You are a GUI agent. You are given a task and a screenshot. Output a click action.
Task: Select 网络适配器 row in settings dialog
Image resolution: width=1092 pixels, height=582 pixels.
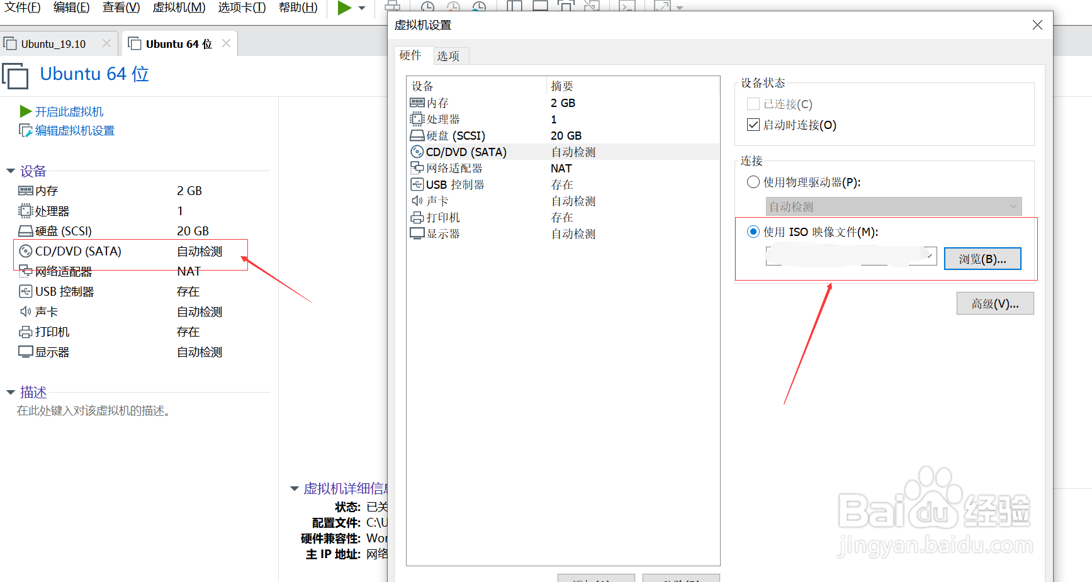click(x=563, y=168)
